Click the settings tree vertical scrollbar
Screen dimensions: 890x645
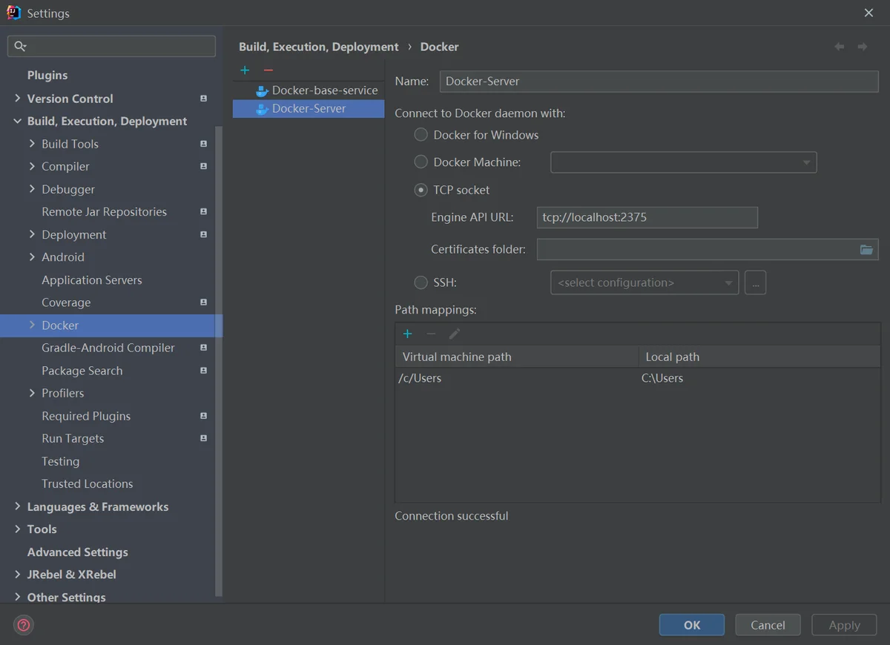(x=219, y=361)
